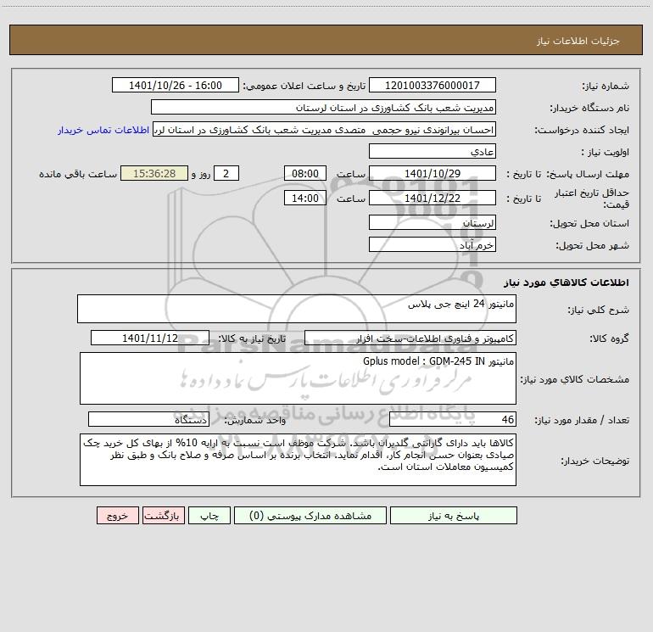Click the quantity field showing 46
This screenshot has width=653, height=632.
click(x=453, y=420)
